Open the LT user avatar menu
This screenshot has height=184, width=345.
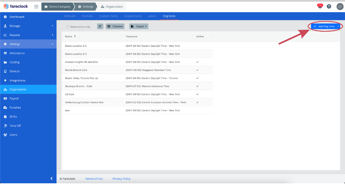click(340, 7)
